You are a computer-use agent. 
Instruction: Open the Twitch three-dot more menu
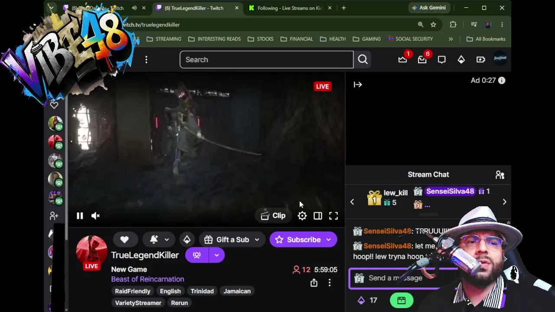[147, 60]
